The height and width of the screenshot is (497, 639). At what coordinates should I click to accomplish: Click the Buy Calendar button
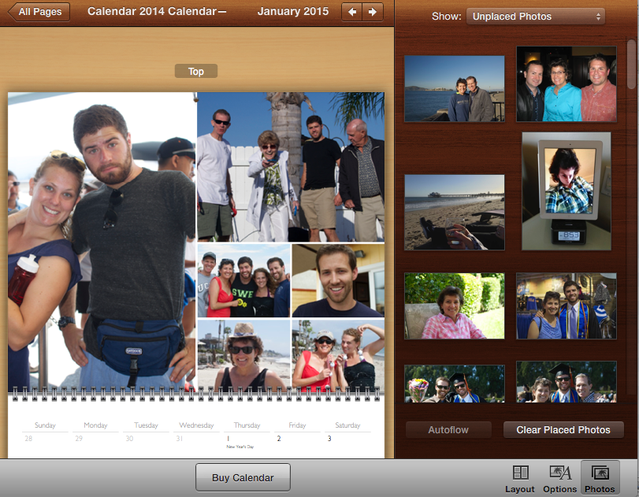coord(243,477)
